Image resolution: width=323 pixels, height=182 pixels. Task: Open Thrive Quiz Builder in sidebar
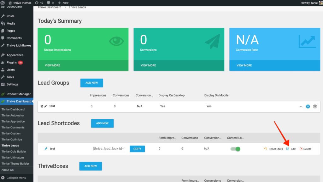tap(14, 151)
